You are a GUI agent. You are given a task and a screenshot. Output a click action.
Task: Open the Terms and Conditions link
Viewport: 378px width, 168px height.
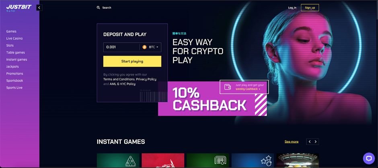coord(119,79)
